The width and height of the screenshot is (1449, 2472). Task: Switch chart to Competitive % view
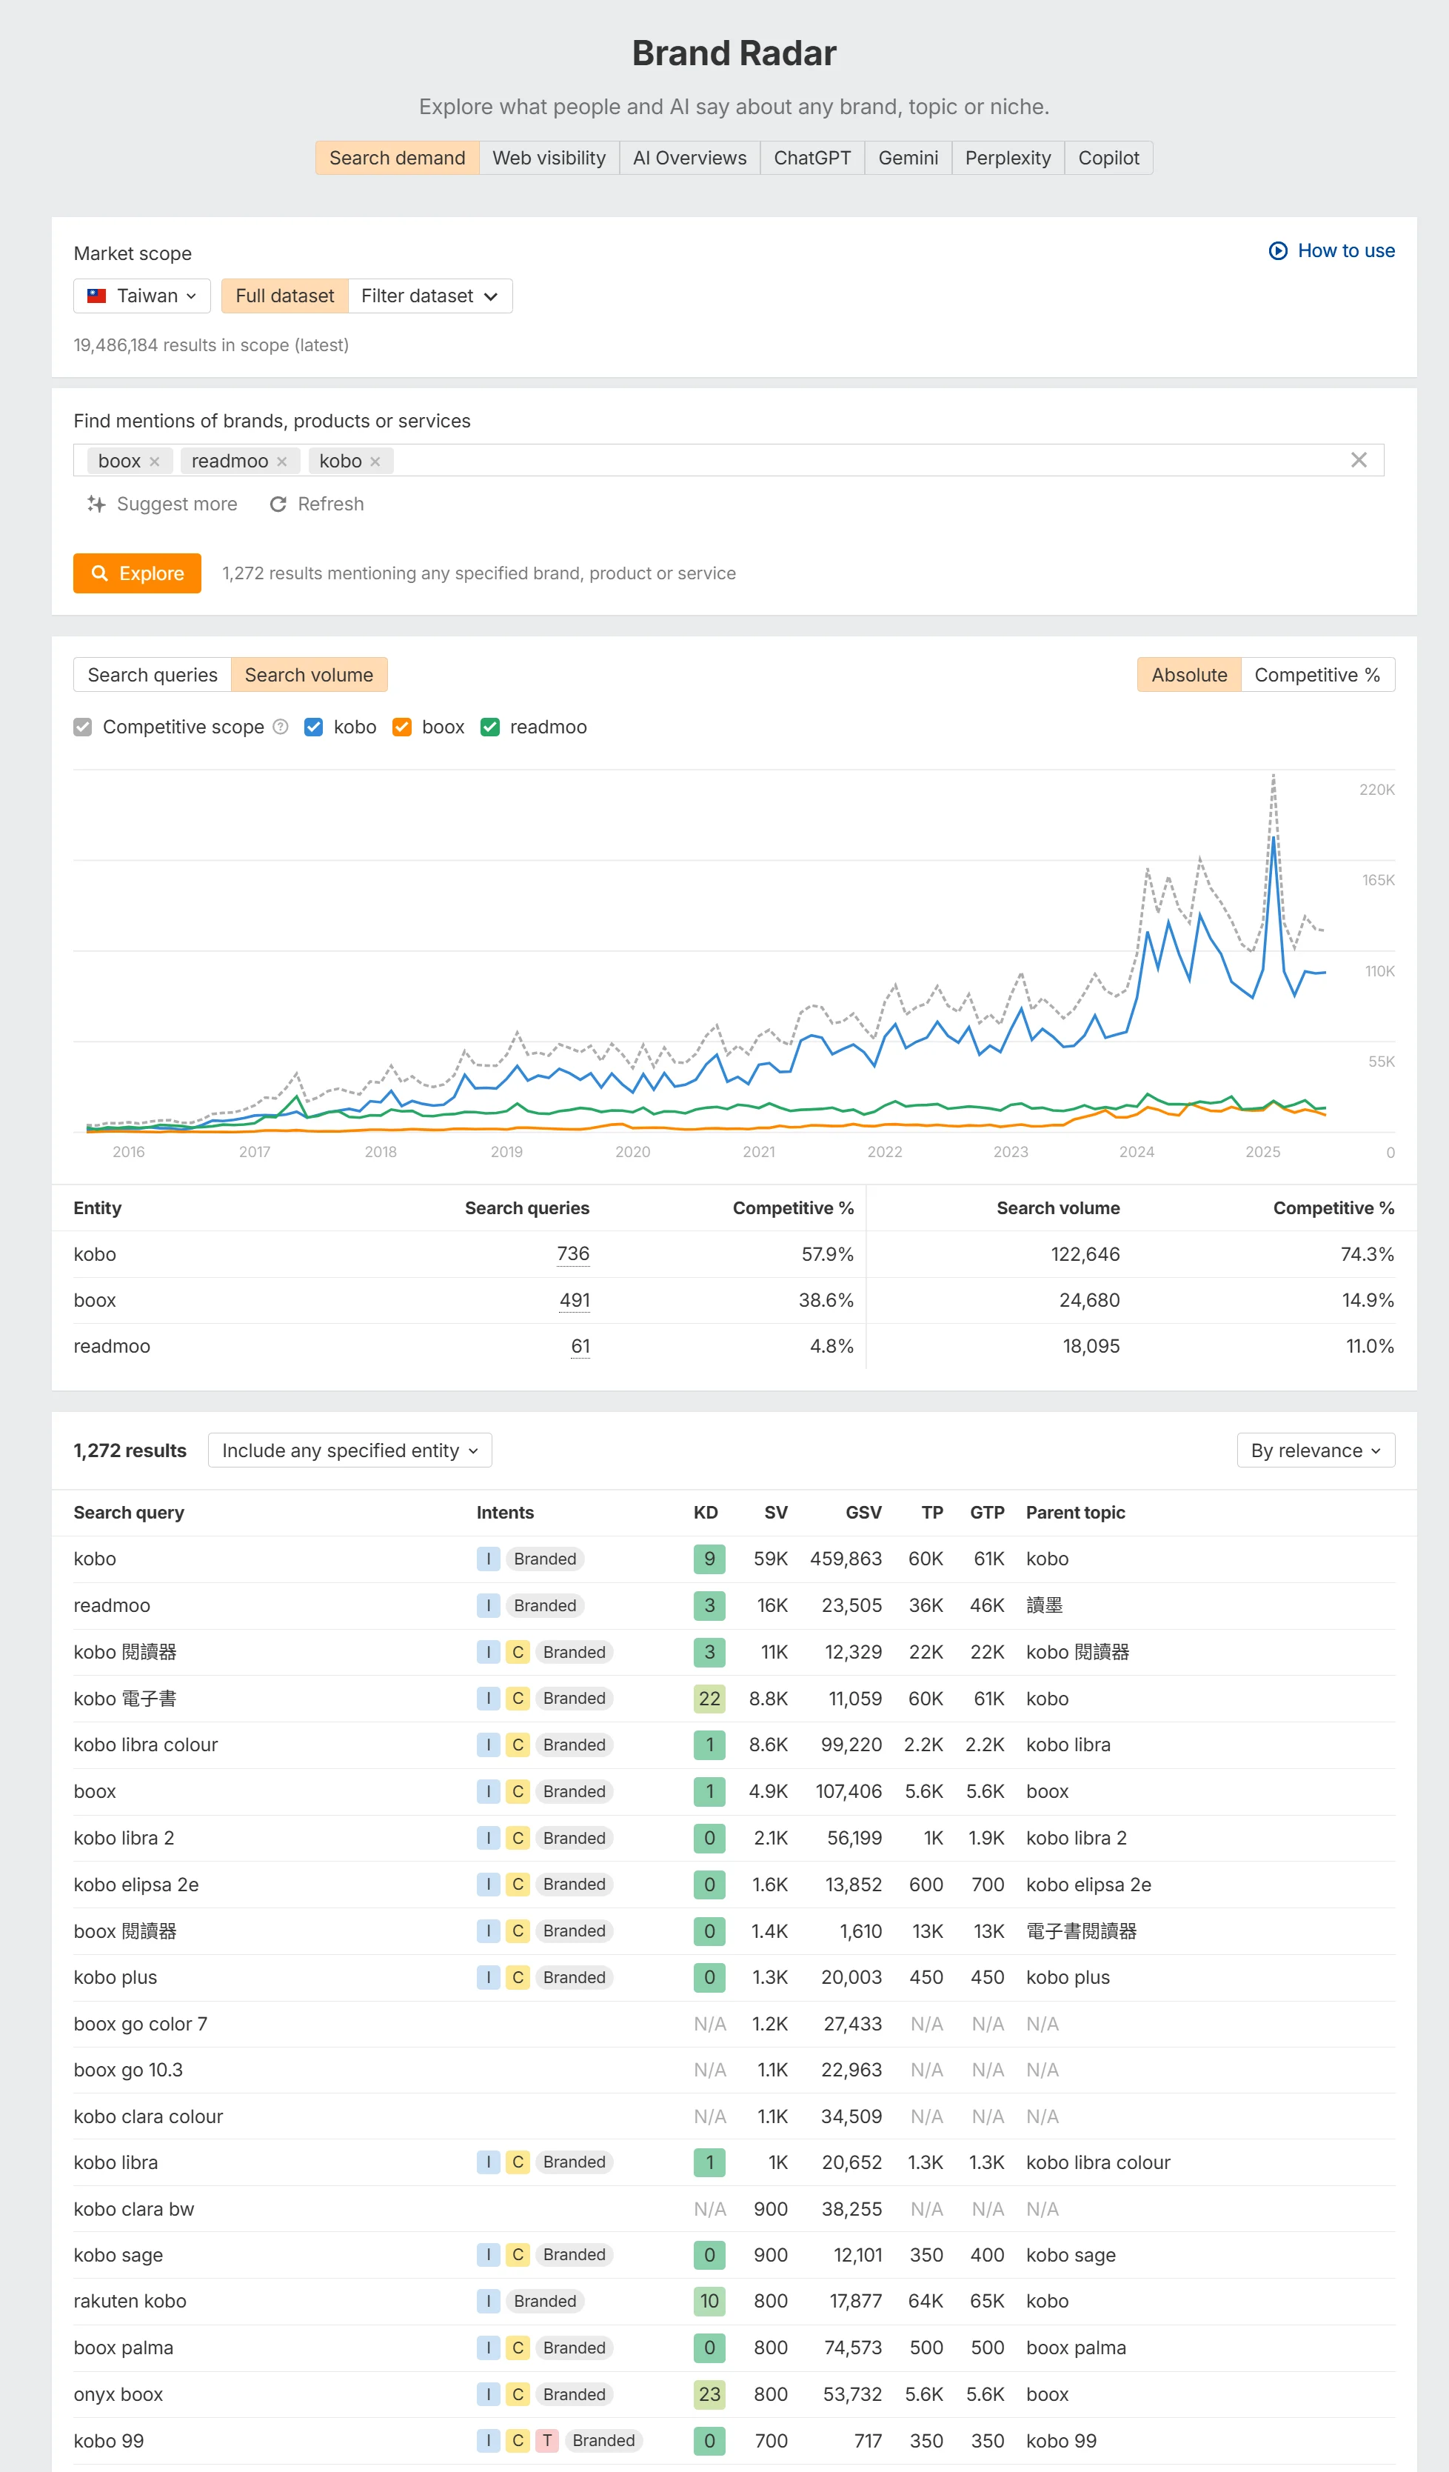(1316, 675)
